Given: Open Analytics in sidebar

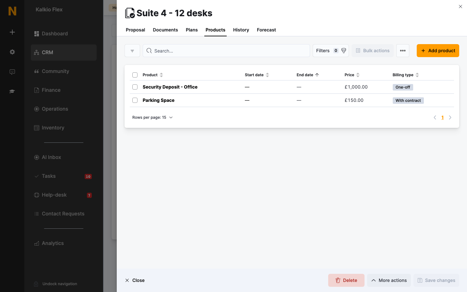Looking at the screenshot, I should (64, 243).
